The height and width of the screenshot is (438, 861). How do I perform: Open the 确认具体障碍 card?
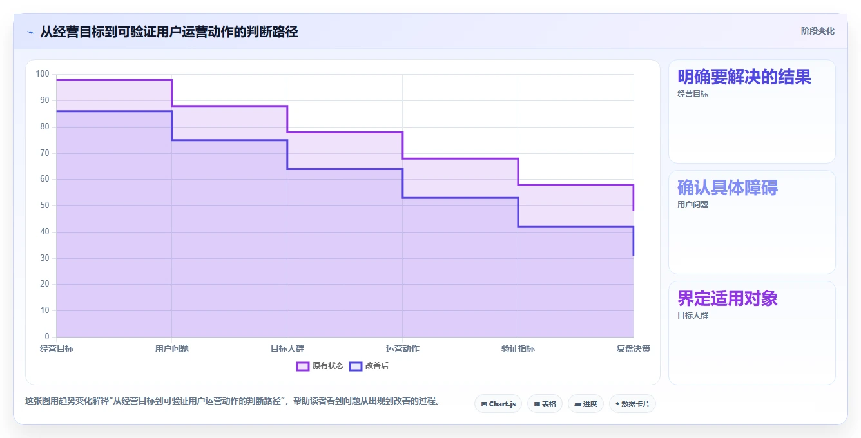(x=752, y=222)
